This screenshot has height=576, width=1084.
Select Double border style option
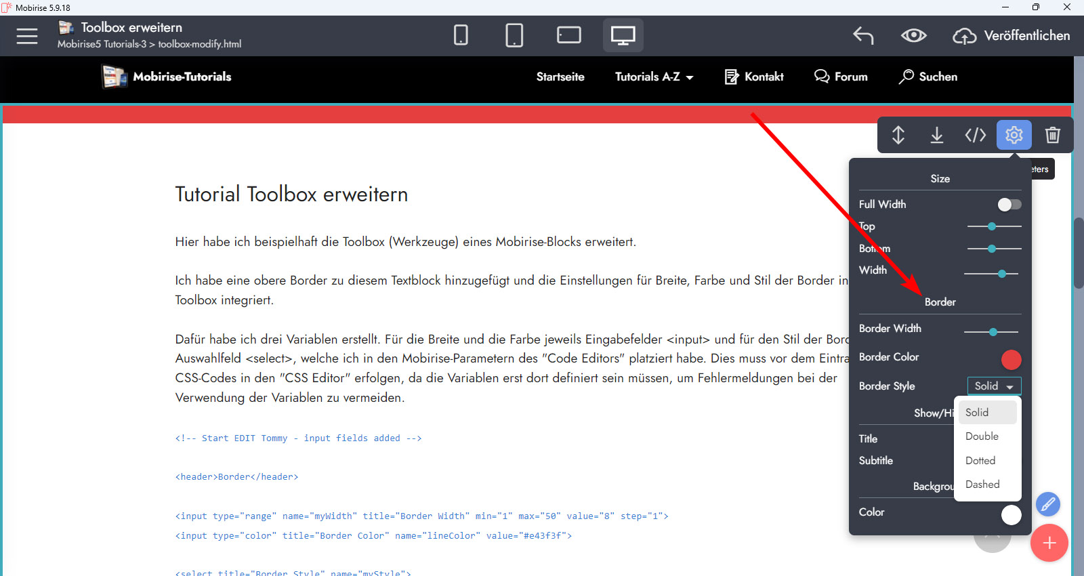(x=987, y=436)
